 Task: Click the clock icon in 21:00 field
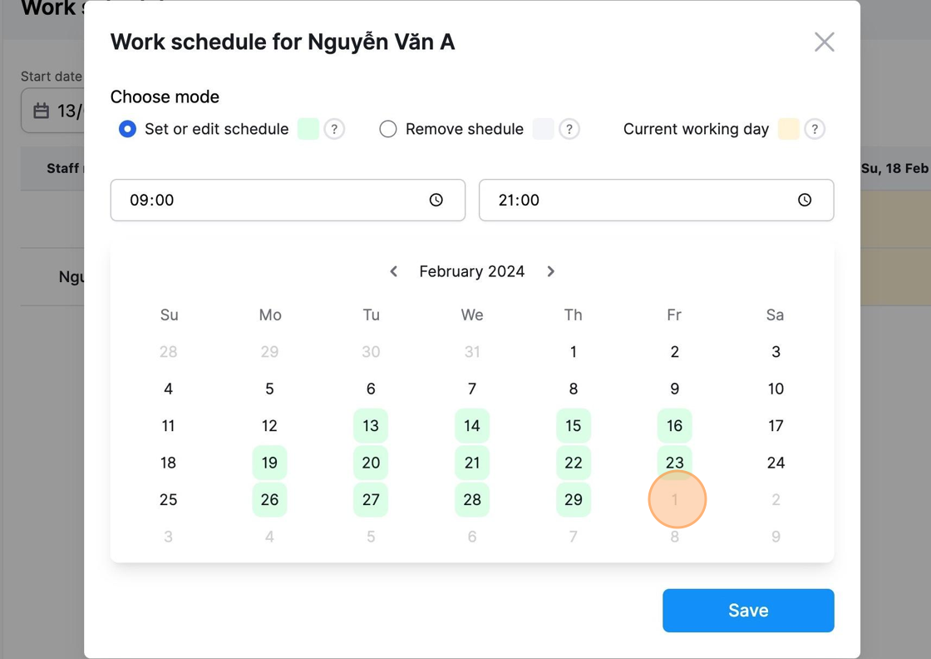(x=805, y=200)
